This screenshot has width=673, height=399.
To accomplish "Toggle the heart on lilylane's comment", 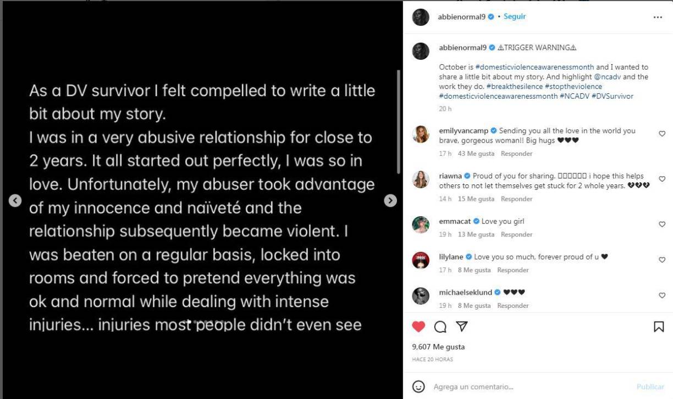I will [662, 259].
